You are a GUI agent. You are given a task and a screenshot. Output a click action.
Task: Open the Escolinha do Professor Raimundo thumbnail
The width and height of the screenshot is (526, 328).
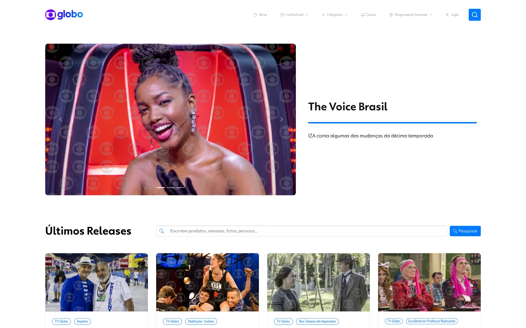point(429,282)
